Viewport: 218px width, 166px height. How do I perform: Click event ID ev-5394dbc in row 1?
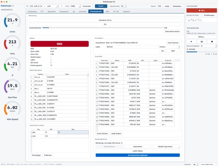[168, 63]
